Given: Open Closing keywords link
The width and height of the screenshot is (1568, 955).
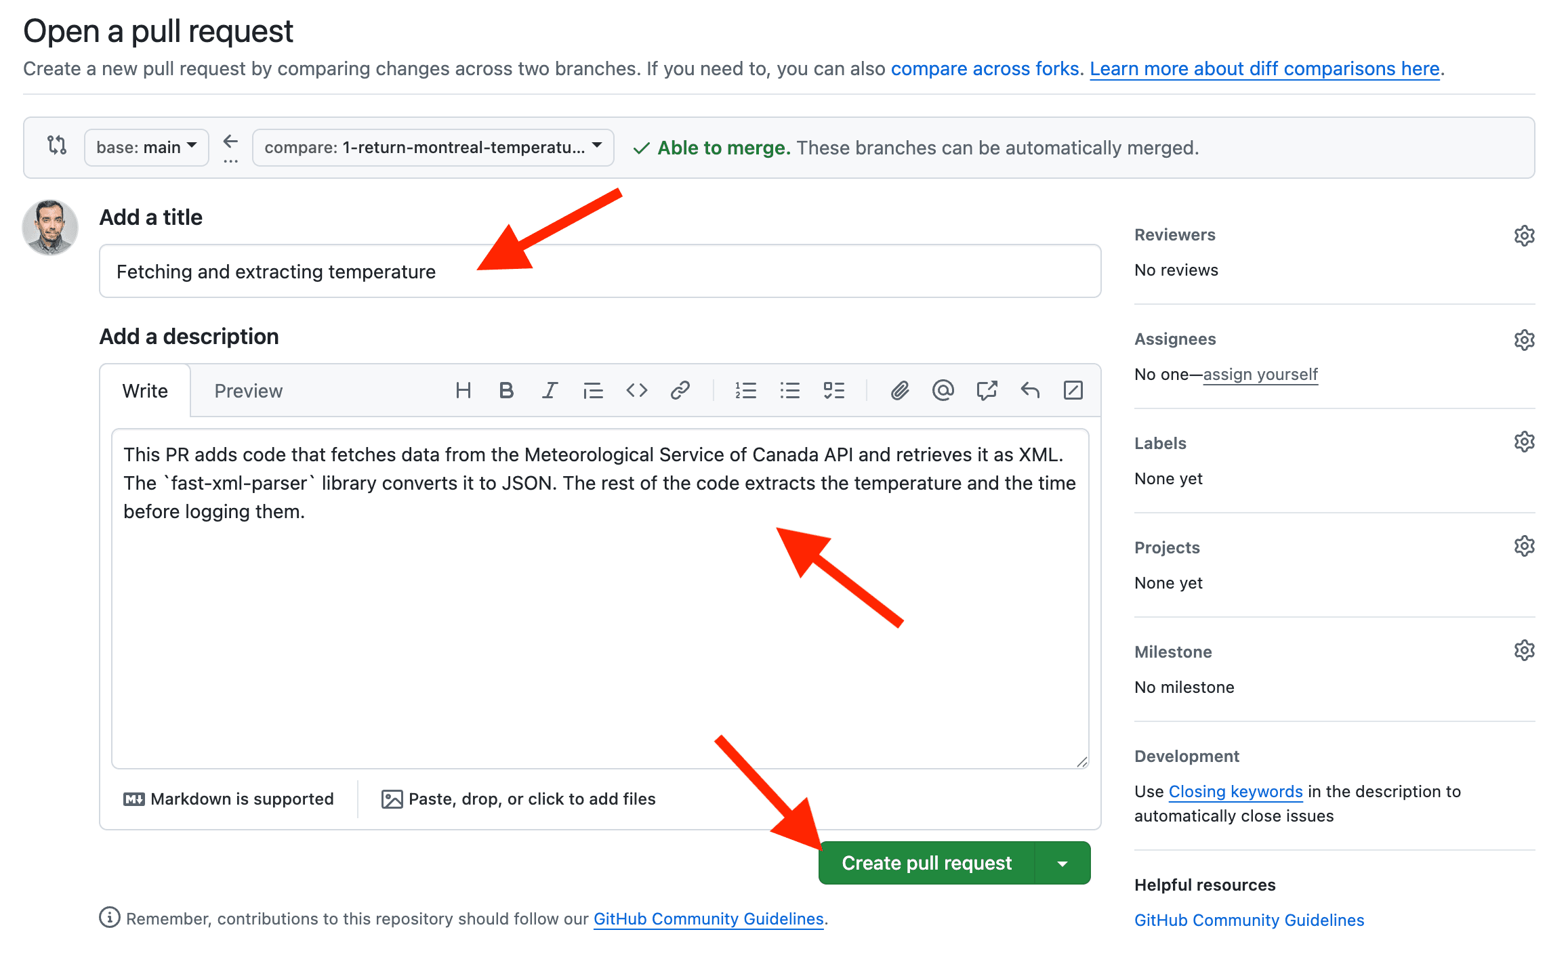Looking at the screenshot, I should (x=1235, y=792).
